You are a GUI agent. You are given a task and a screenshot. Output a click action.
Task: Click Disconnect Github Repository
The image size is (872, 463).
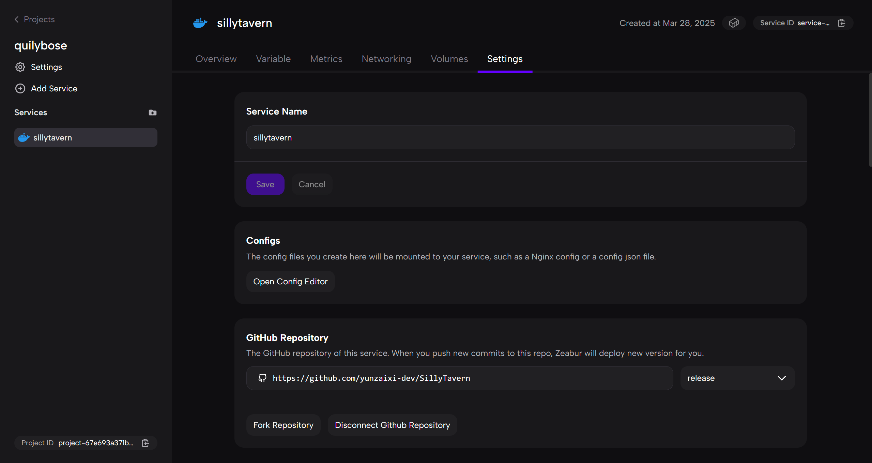point(392,425)
